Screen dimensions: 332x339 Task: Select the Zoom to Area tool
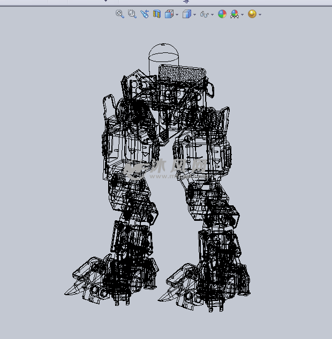click(x=132, y=14)
